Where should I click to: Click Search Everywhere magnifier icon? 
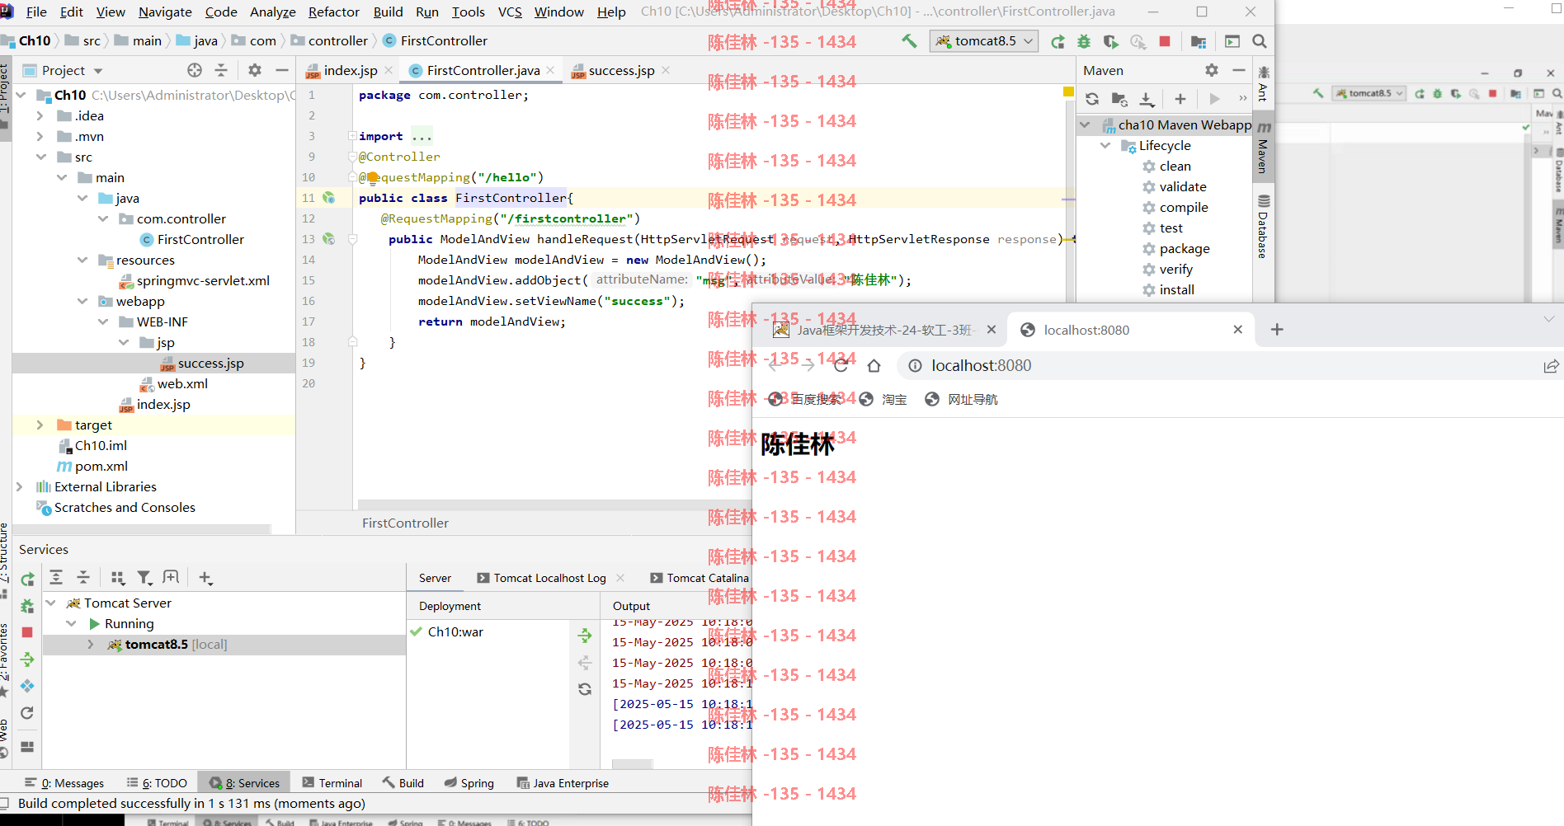[1259, 41]
